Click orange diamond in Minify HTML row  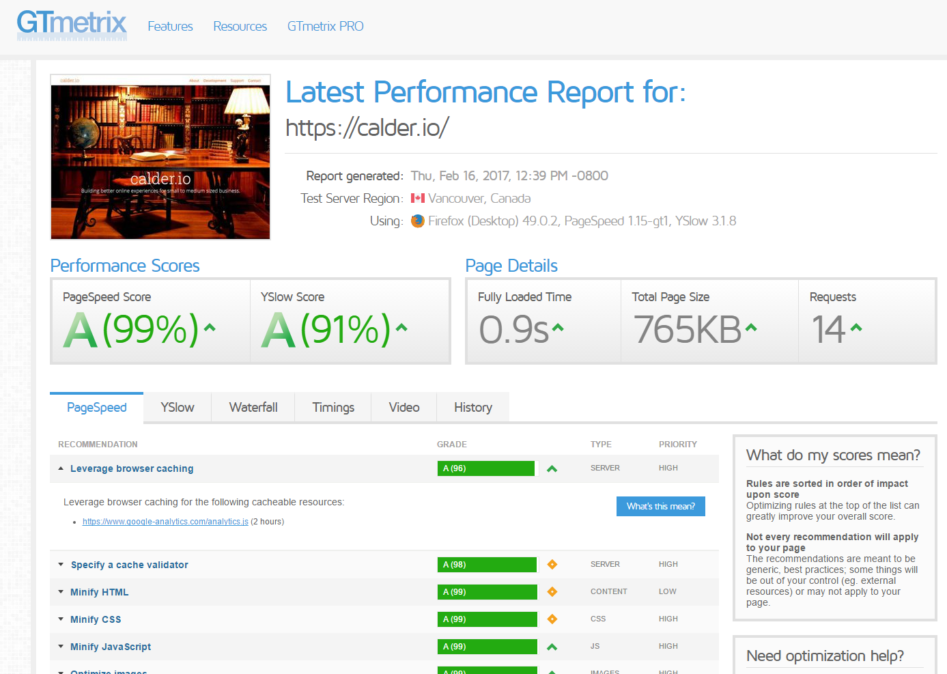tap(552, 591)
